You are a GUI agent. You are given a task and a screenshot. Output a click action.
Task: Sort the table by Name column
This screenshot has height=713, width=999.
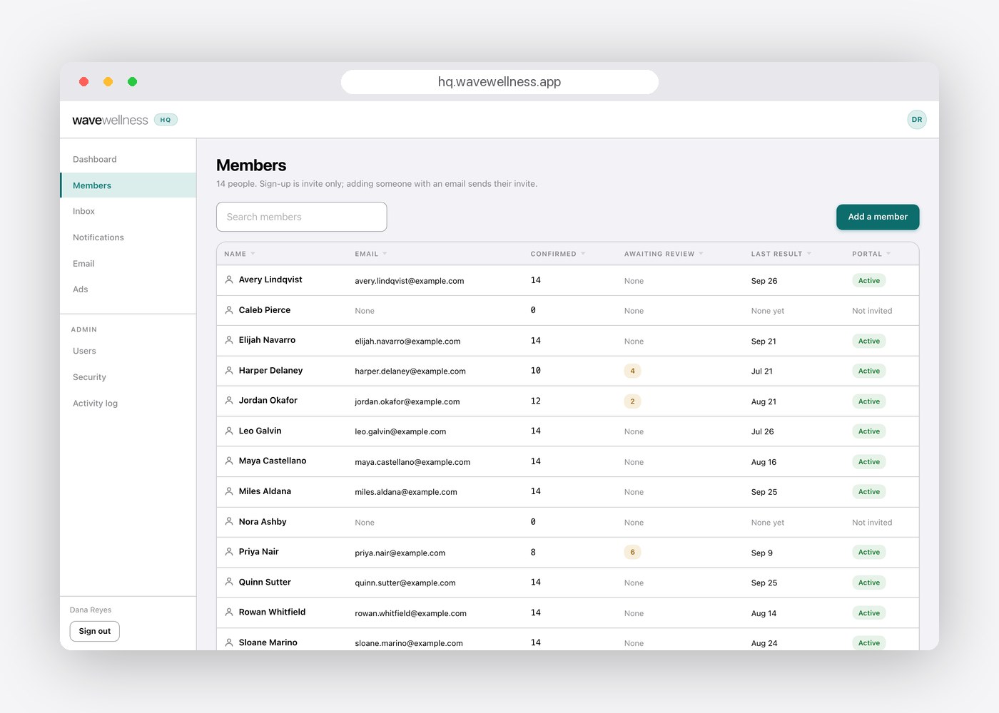(239, 254)
